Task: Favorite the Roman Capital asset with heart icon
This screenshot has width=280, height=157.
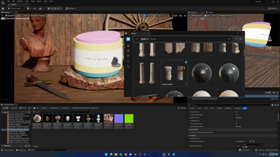Action: (x=186, y=84)
